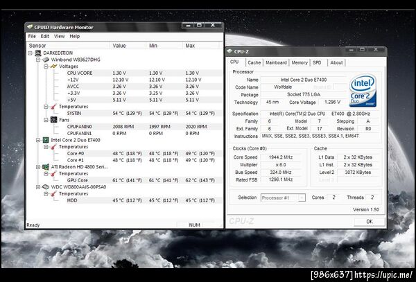Click the Intel Core 2 Duo E7400 processor icon
The height and width of the screenshot is (282, 416).
46,140
